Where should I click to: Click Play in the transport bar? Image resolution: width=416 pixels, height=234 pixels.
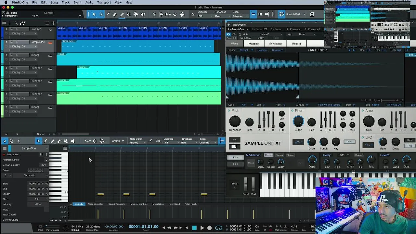click(x=202, y=228)
